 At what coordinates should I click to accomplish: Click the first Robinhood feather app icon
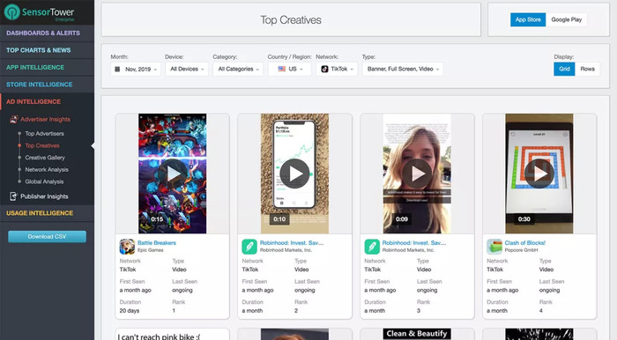[x=249, y=247]
